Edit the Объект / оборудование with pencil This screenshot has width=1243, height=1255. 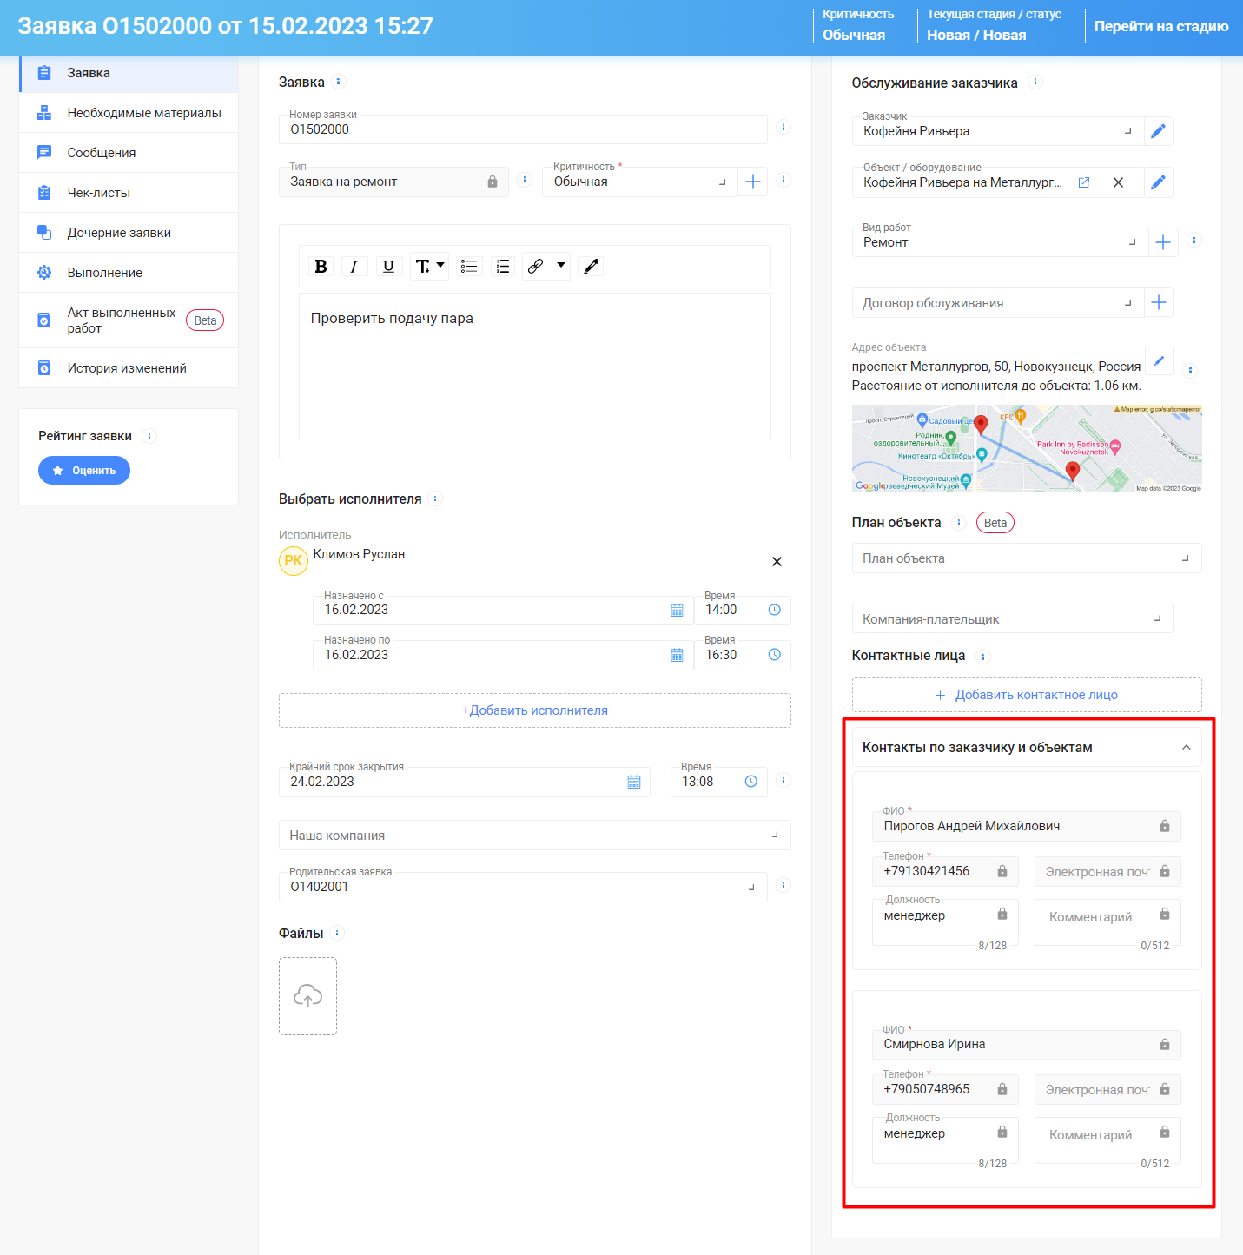coord(1158,182)
